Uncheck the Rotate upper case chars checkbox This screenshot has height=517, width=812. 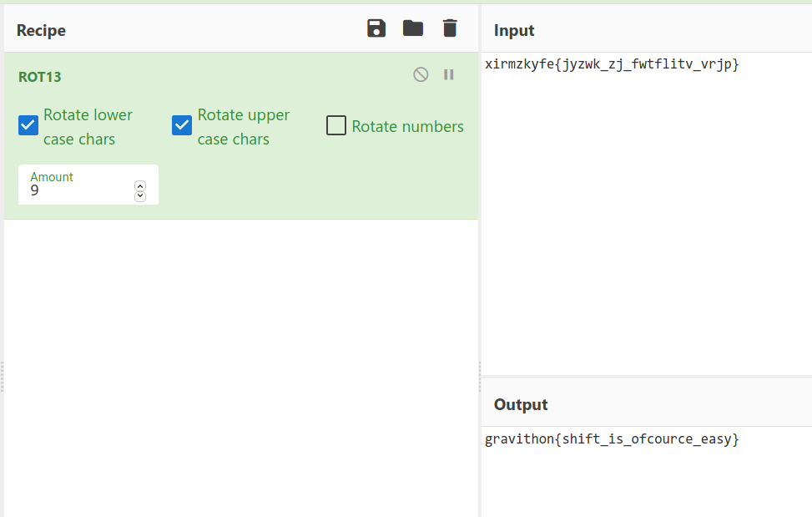point(182,125)
